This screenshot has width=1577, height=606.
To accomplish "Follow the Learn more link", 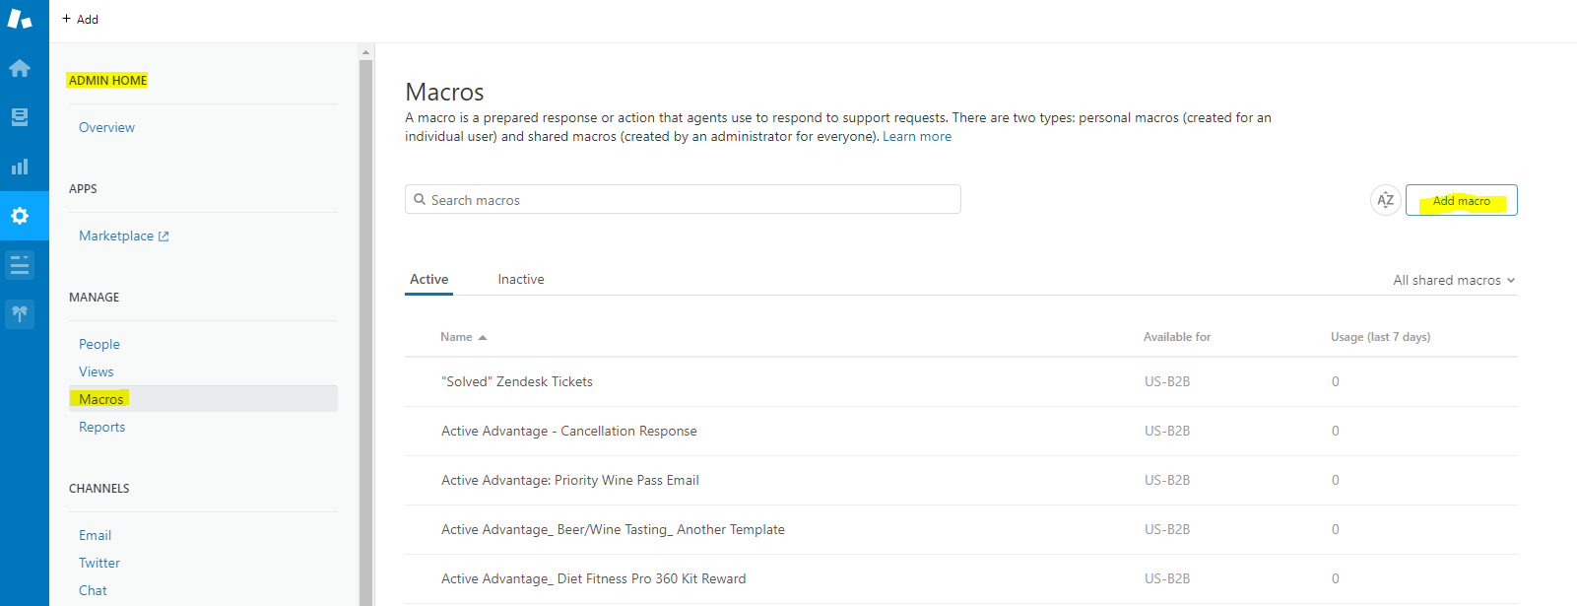I will point(917,137).
